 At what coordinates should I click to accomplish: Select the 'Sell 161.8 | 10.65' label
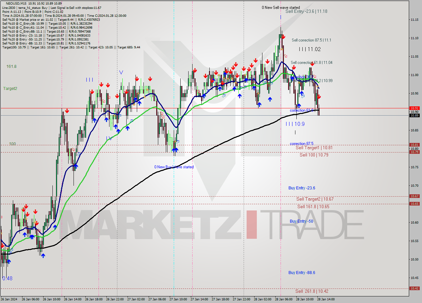coord(313,207)
